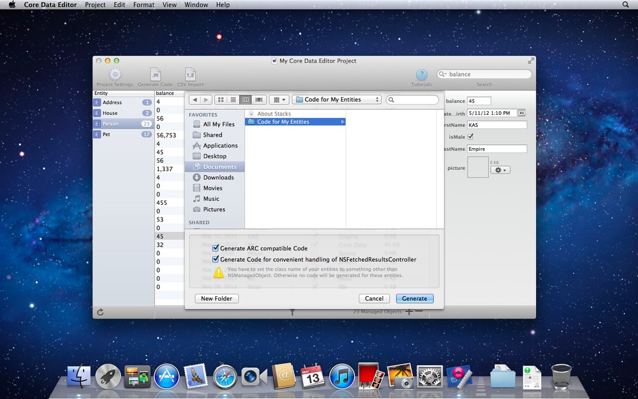This screenshot has height=399, width=638.
Task: Toggle the isMale checkbox
Action: click(x=471, y=137)
